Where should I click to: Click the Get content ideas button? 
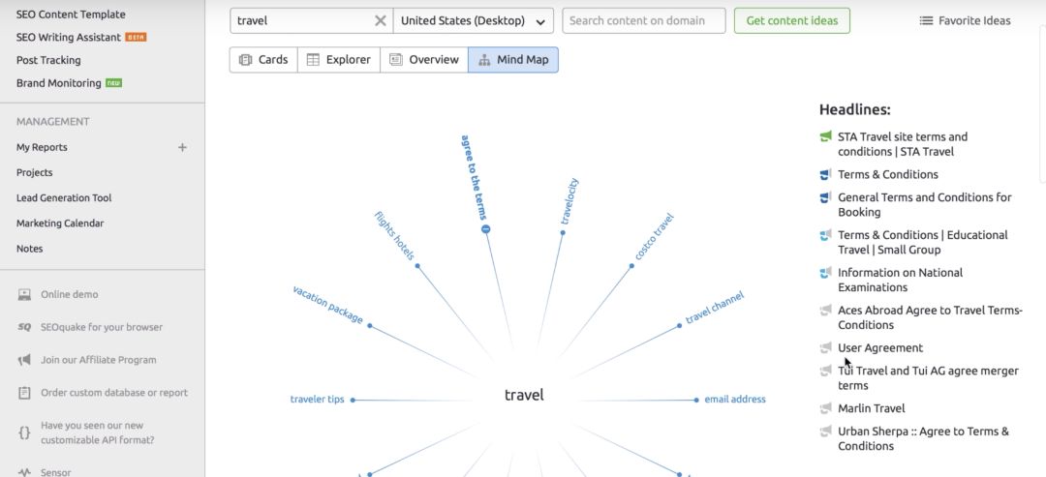[x=792, y=20]
